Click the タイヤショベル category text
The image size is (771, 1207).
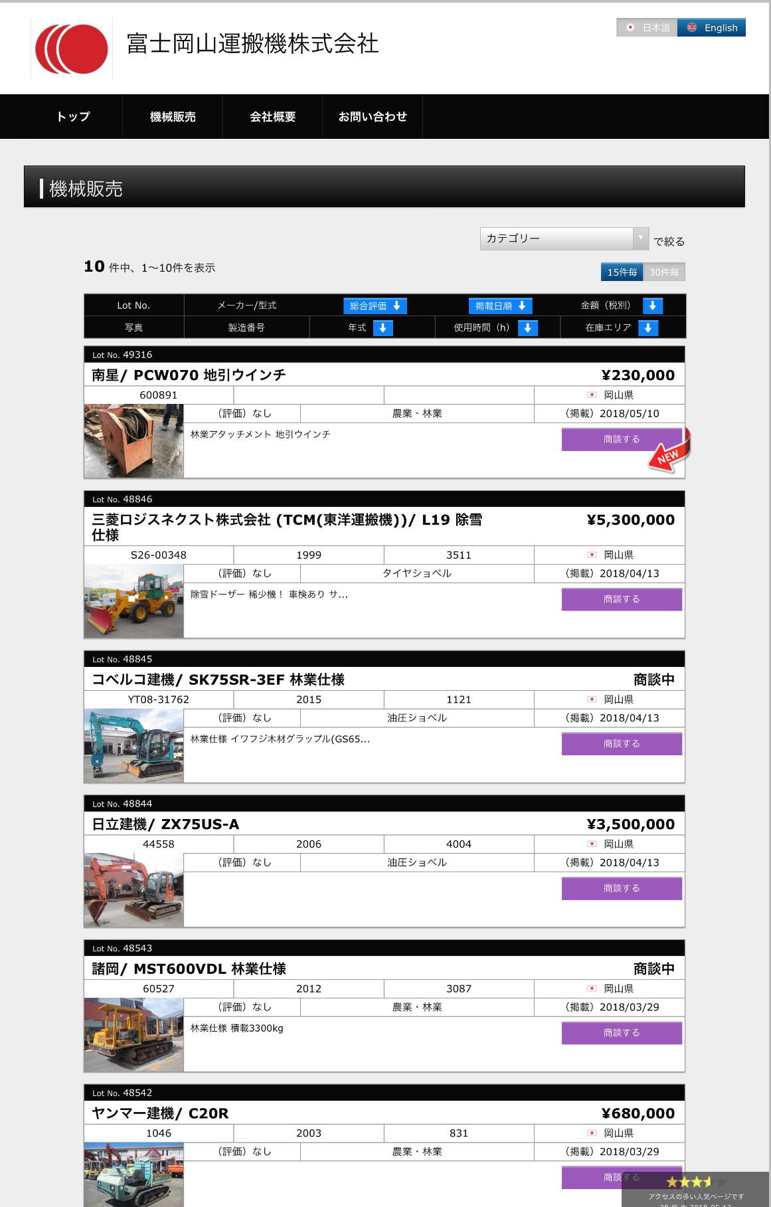click(417, 573)
